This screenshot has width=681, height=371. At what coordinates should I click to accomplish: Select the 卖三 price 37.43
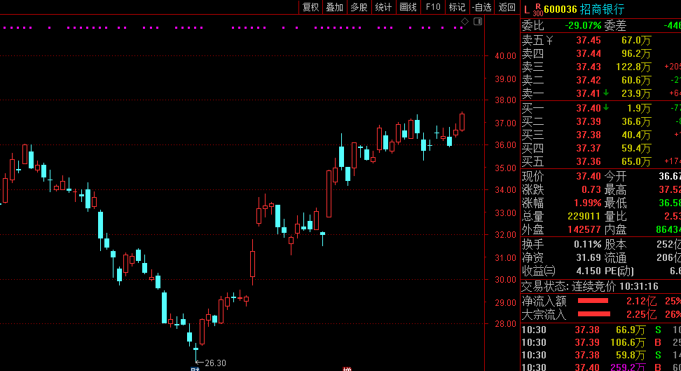[x=589, y=67]
